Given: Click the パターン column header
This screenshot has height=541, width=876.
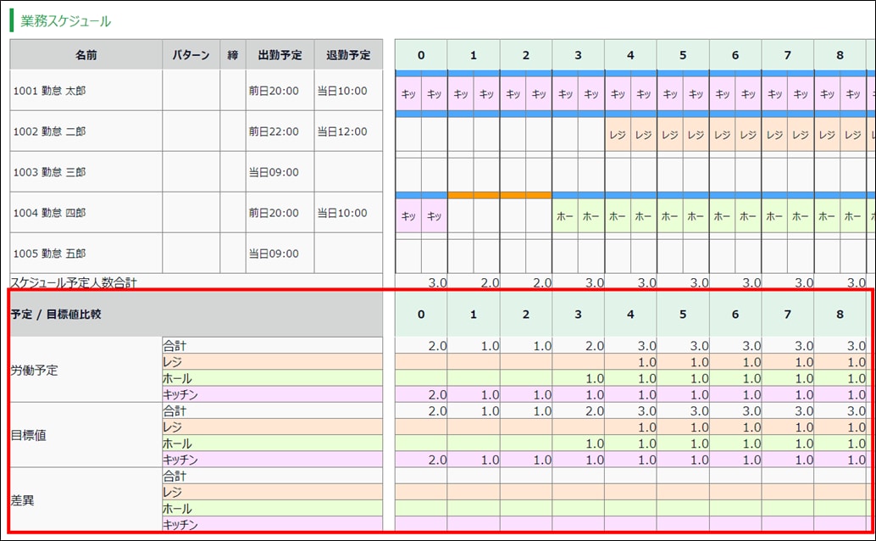Looking at the screenshot, I should (x=191, y=55).
